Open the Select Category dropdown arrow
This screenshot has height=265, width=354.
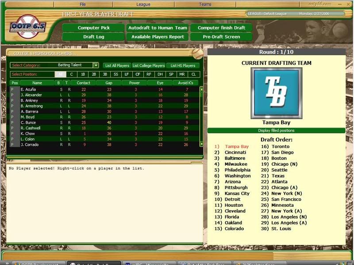click(x=96, y=65)
